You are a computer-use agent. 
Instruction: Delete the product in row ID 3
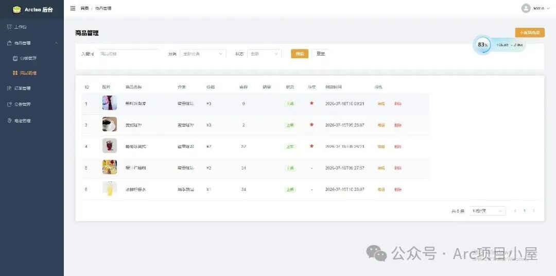click(x=398, y=125)
